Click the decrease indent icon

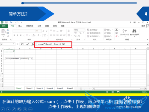click(61, 35)
